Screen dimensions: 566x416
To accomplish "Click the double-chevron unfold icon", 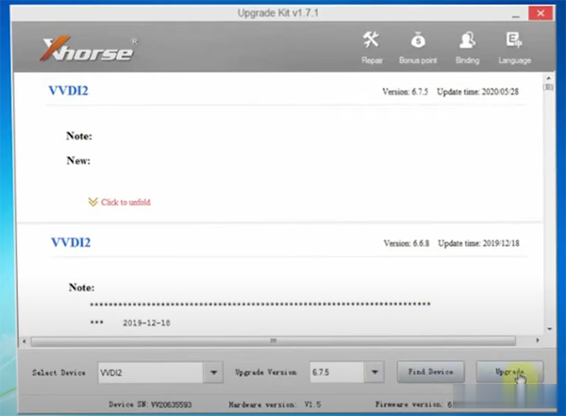I will tap(92, 202).
